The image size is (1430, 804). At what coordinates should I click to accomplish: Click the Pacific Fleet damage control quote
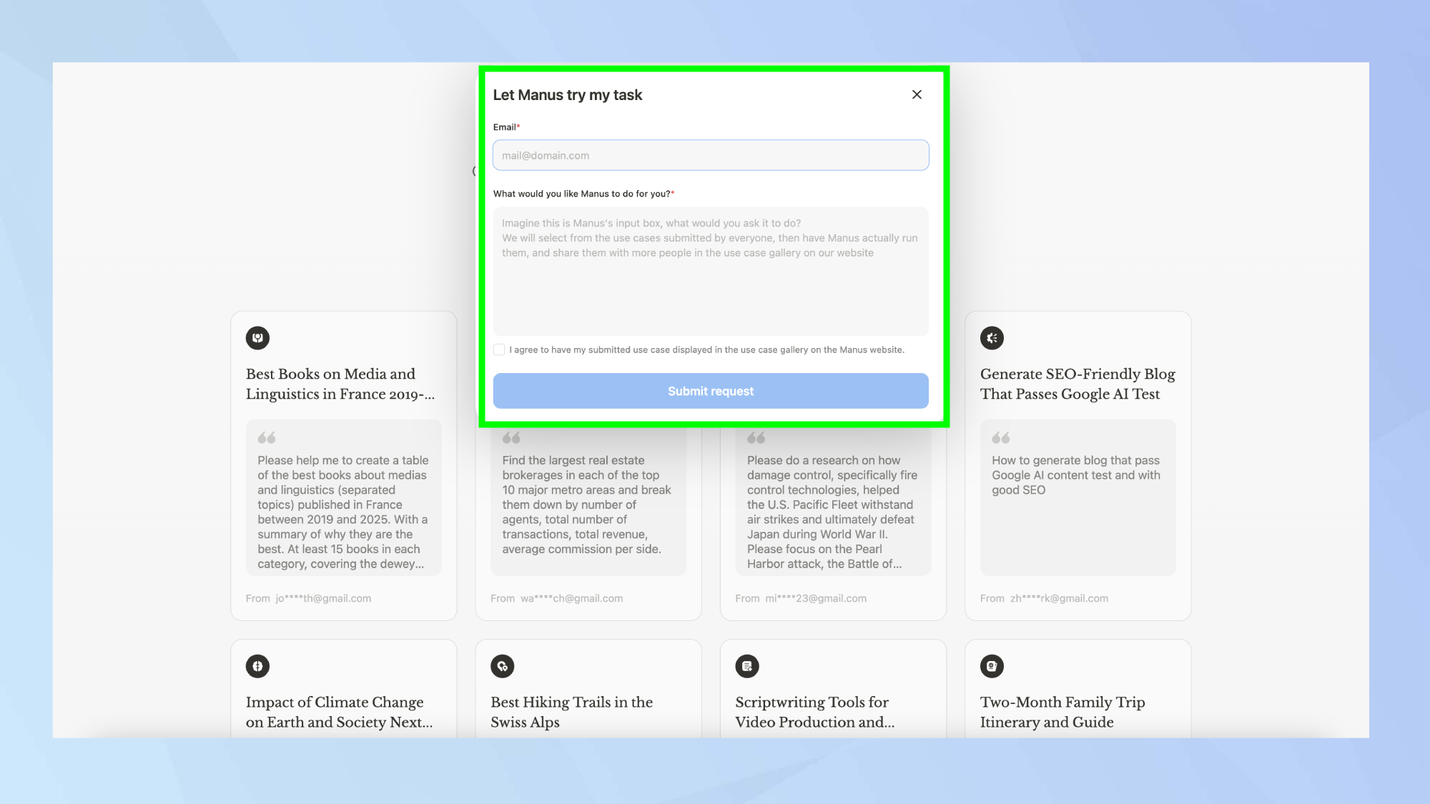(832, 512)
